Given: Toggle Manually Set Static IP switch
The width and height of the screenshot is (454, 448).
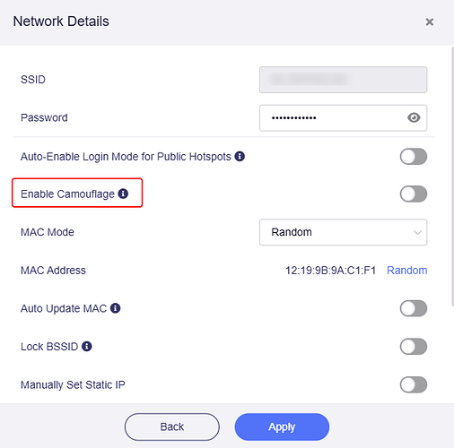Looking at the screenshot, I should (x=414, y=384).
